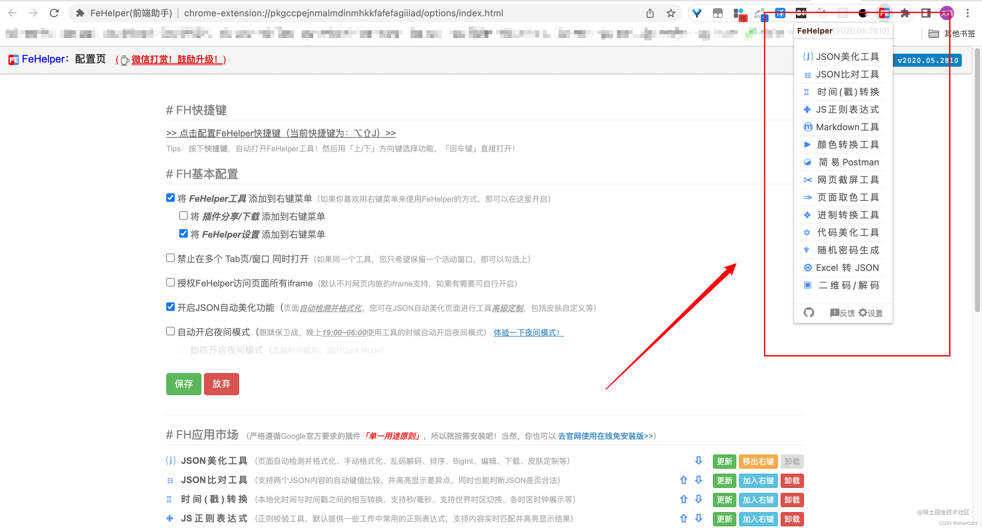Click the red 放弃 button

pyautogui.click(x=221, y=384)
